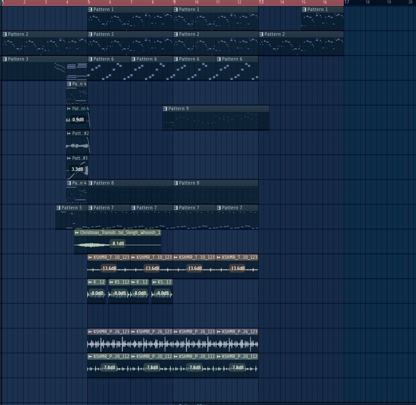
Task: Select the Pattern 7 clip starting at bar 9
Action: point(194,217)
